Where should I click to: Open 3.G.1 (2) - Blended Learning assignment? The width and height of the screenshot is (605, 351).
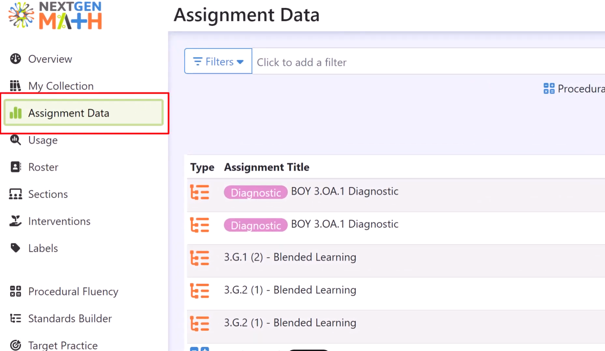point(290,257)
